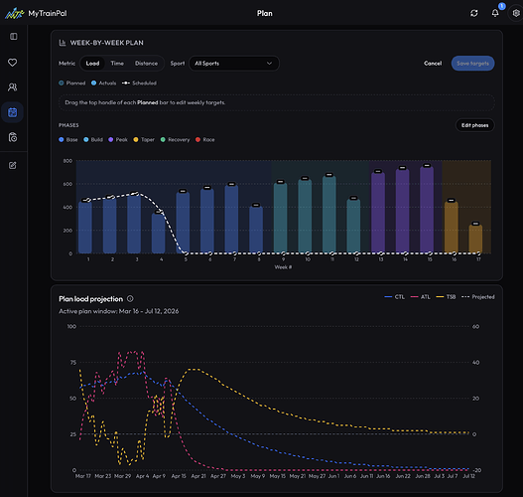Click the Plan page title
Image resolution: width=523 pixels, height=497 pixels.
265,13
